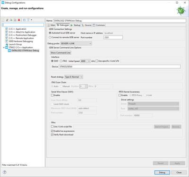Choose the JTAG interface radio button

pyautogui.click(x=61, y=61)
